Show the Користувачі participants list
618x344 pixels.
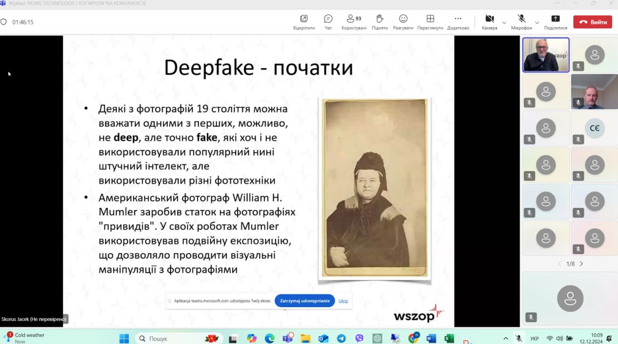click(x=354, y=22)
